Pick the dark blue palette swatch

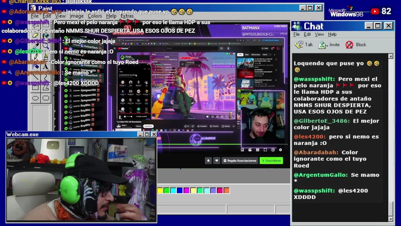click(180, 190)
